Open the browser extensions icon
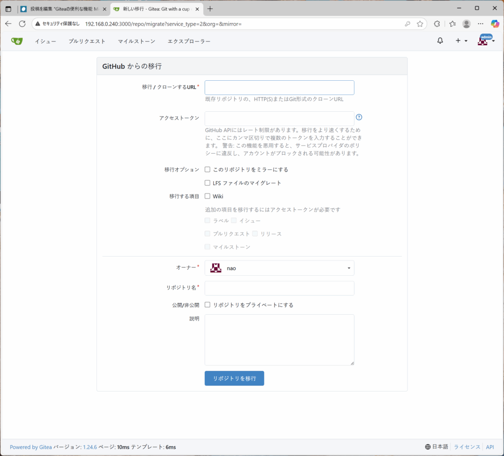 [x=437, y=24]
